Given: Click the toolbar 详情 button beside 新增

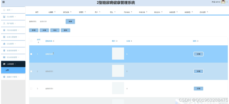Looking at the screenshot, I should pos(44,30).
